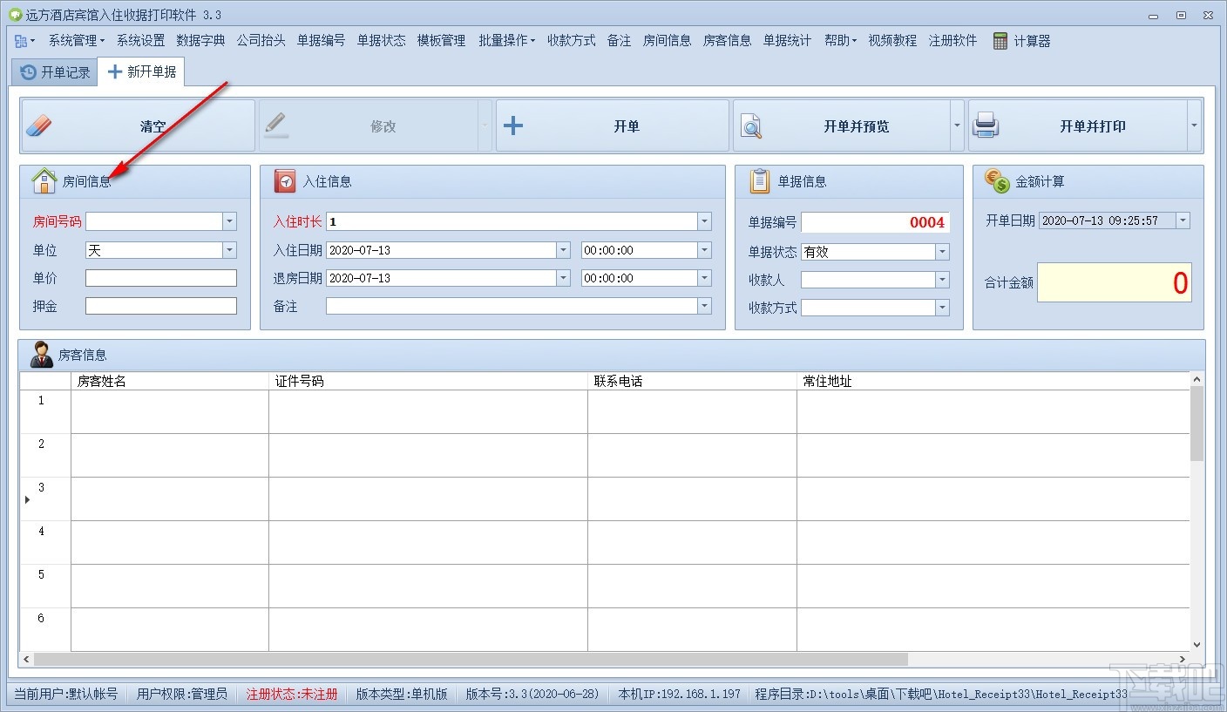The image size is (1227, 712).
Task: Open the 开单日期 datetime dropdown
Action: pos(1183,220)
